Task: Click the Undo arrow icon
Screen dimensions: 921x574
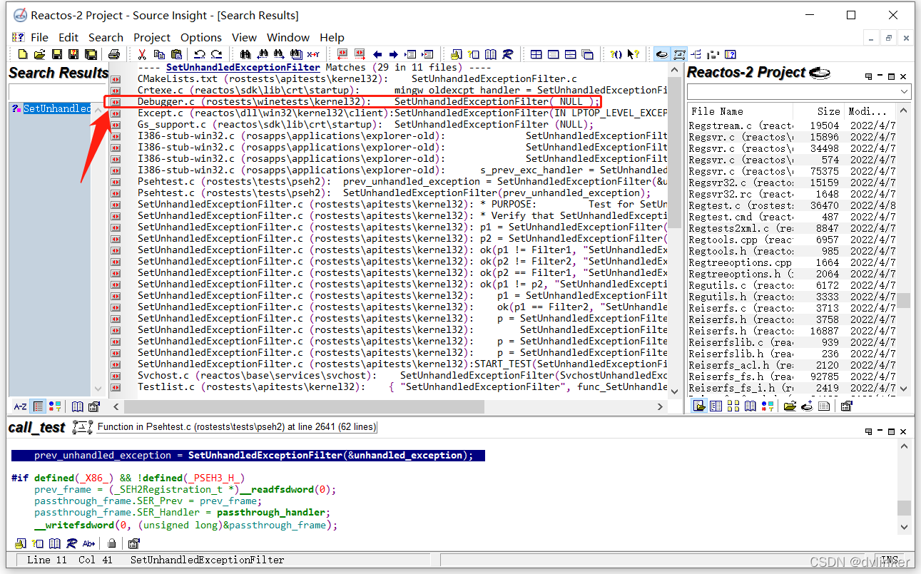Action: pyautogui.click(x=200, y=54)
